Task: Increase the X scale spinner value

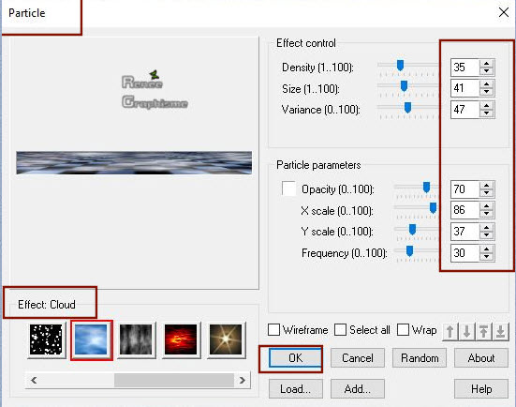Action: [486, 206]
